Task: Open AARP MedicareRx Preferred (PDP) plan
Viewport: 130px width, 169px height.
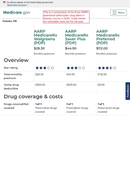Action: (x=108, y=37)
